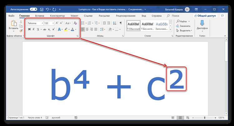Viewport: 234px width, 126px height.
Task: Switch to the Вставка ribbon tab
Action: (x=40, y=16)
